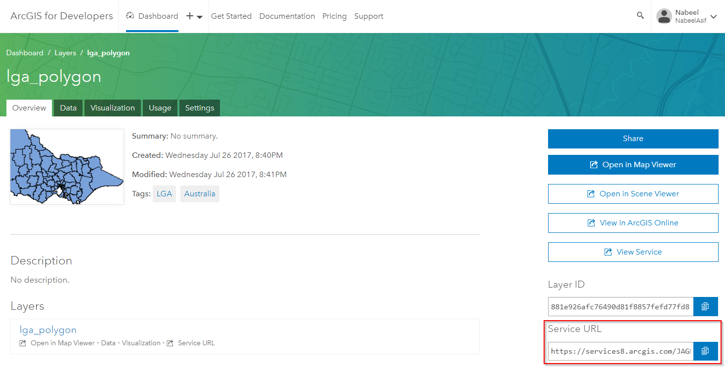725x367 pixels.
Task: Click Dashboard in the breadcrumb
Action: click(x=25, y=53)
